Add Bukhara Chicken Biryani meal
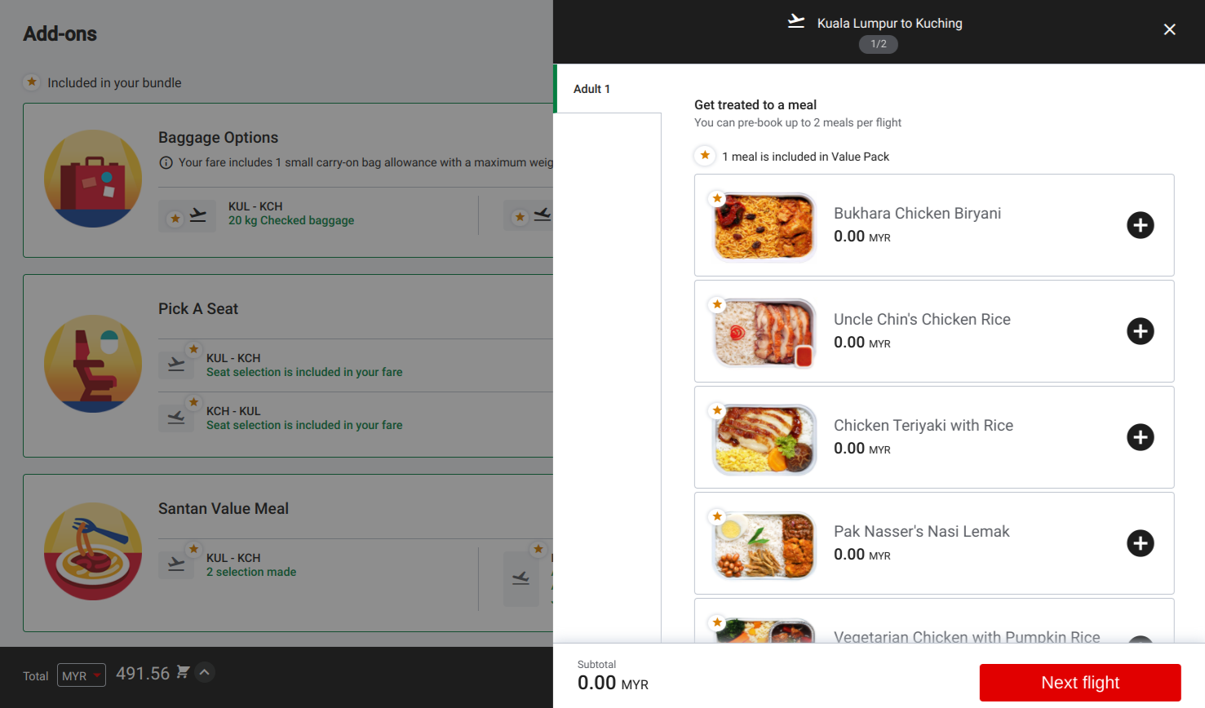The height and width of the screenshot is (708, 1205). 1140,225
